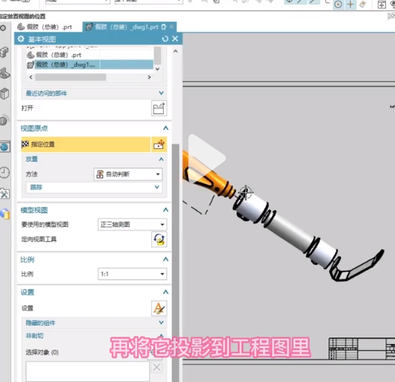Click the window-layout icon in top toolbar

click(x=382, y=4)
